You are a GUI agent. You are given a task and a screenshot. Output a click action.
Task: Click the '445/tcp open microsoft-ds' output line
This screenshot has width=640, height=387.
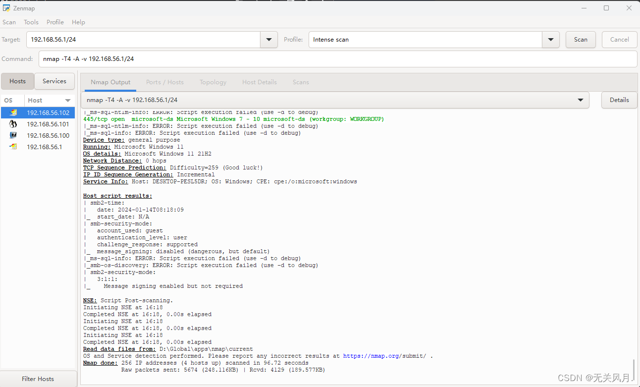pyautogui.click(x=233, y=119)
